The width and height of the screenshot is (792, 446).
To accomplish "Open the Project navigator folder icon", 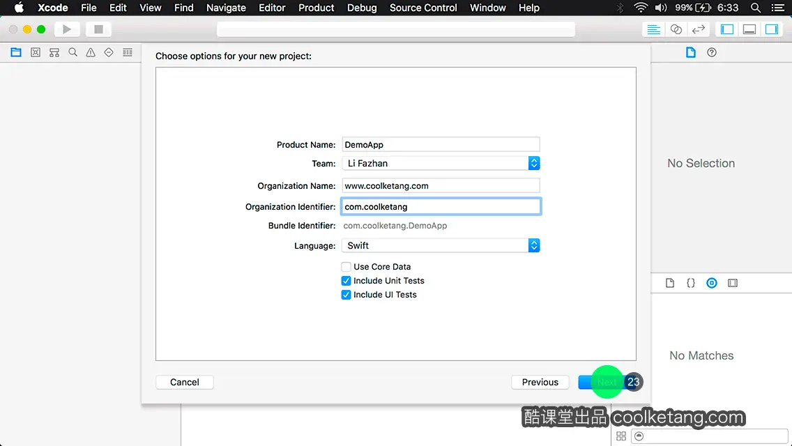I will [x=16, y=52].
